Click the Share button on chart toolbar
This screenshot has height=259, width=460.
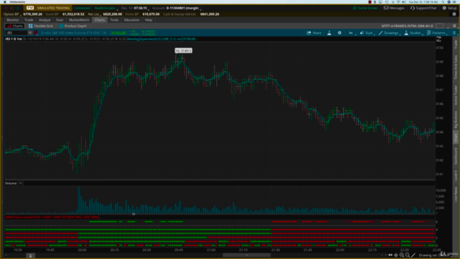[314, 33]
